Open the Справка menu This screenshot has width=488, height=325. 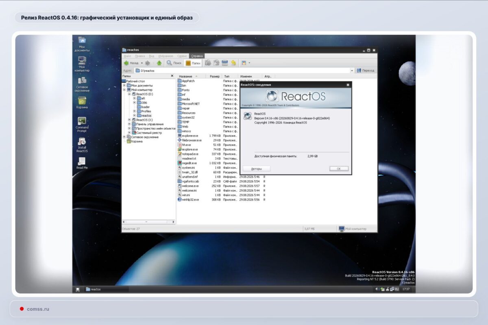coord(196,56)
